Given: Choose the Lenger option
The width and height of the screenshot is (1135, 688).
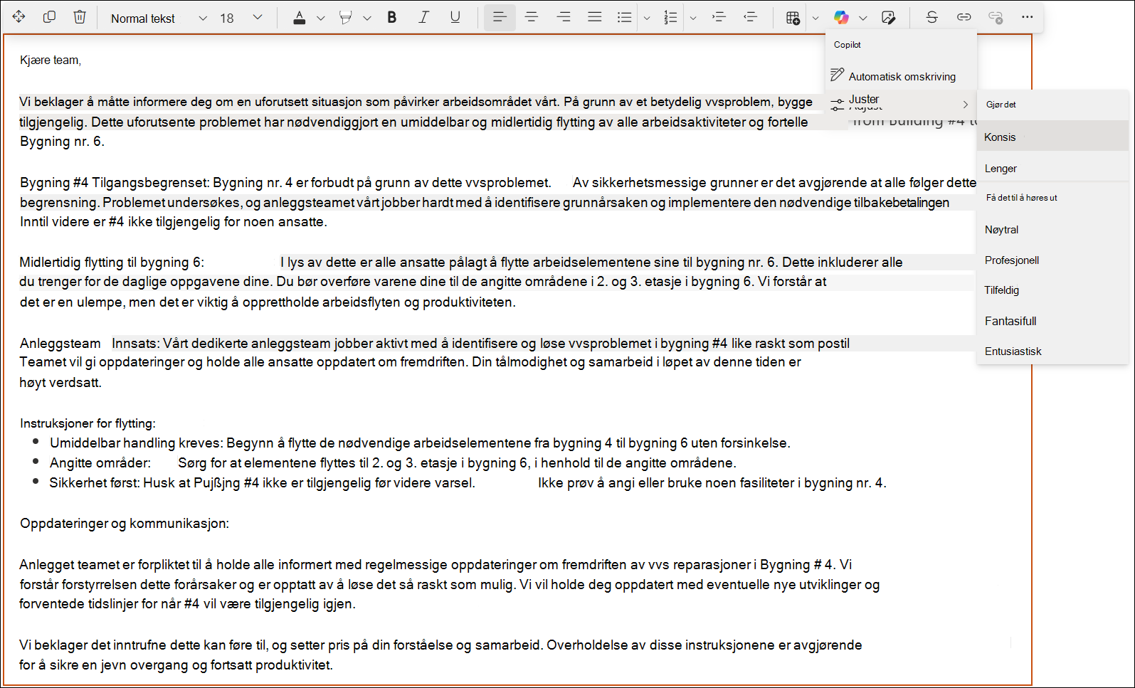Looking at the screenshot, I should tap(1053, 168).
